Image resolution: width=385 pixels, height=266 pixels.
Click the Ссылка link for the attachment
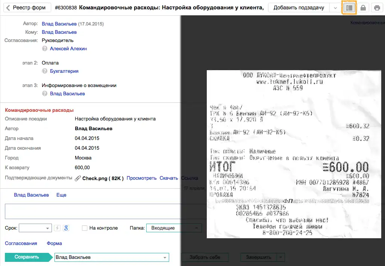(189, 178)
